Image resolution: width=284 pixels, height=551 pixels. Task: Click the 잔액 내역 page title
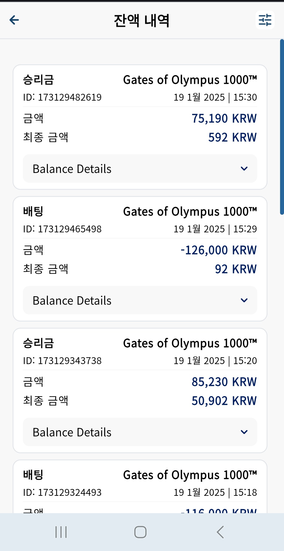click(142, 21)
